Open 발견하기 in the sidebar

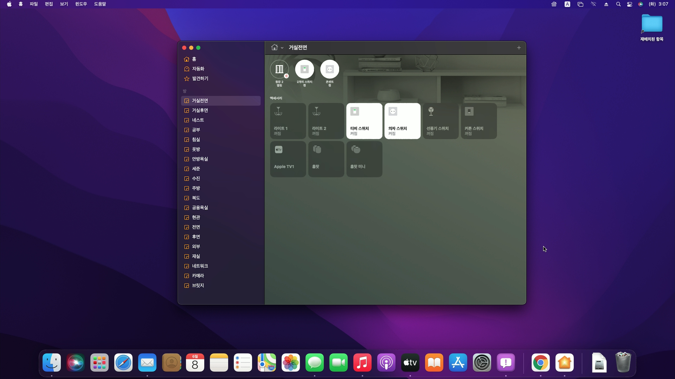point(200,79)
